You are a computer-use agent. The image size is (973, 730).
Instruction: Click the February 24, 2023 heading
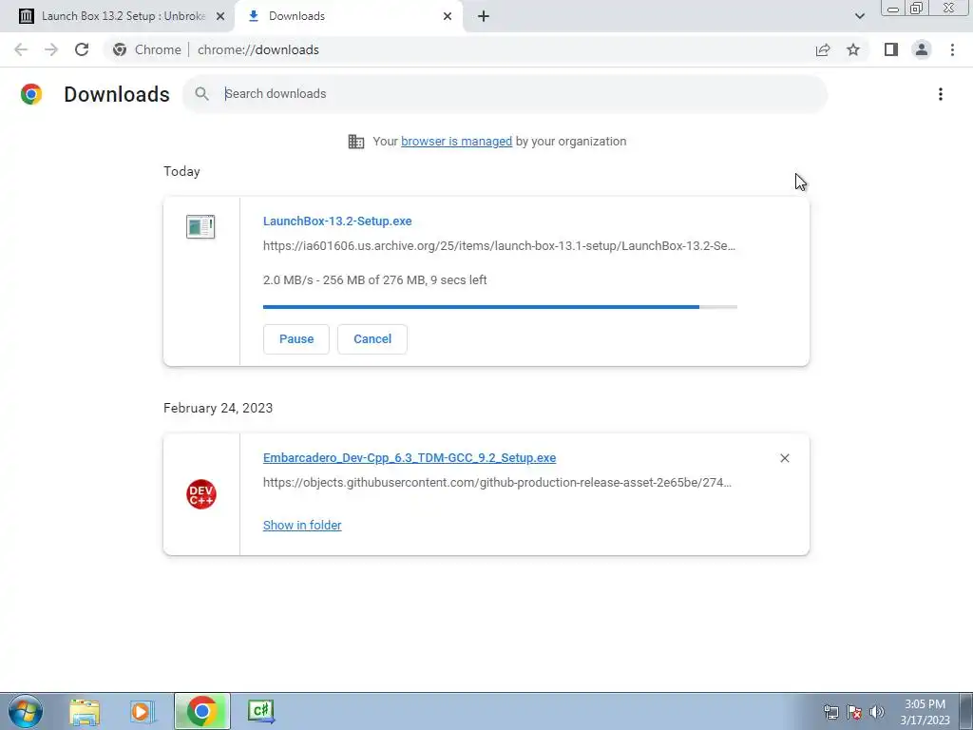click(x=218, y=408)
